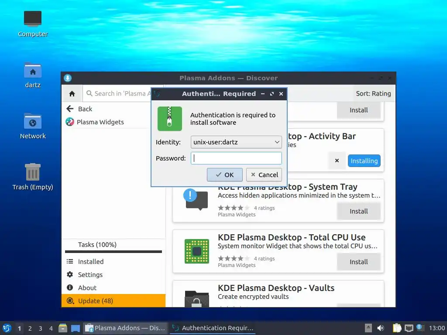
Task: Click the Discover app icon in title bar
Action: click(68, 78)
